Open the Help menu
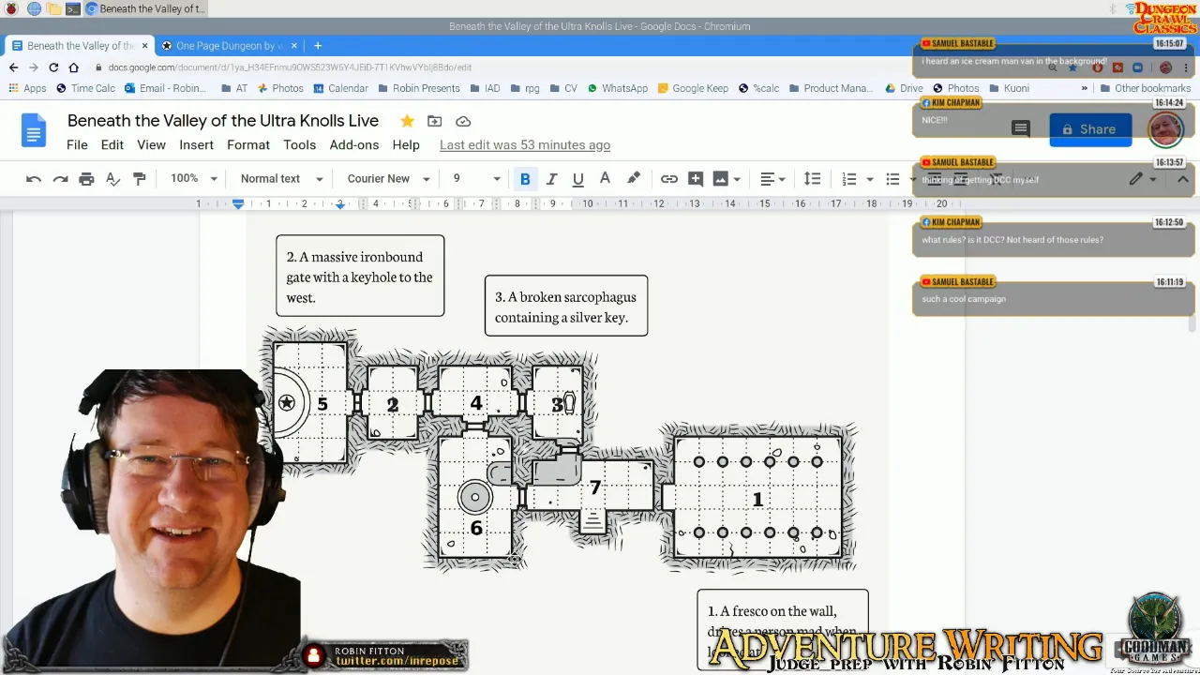Image resolution: width=1200 pixels, height=675 pixels. pos(406,144)
